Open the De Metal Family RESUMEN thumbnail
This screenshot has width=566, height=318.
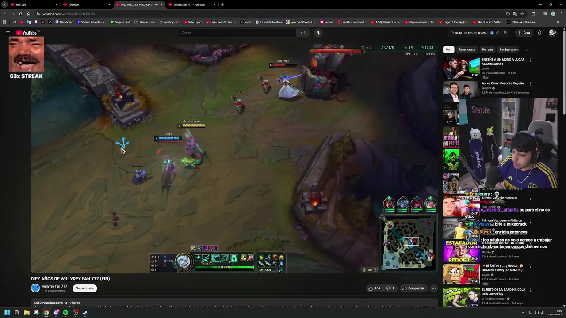click(461, 274)
